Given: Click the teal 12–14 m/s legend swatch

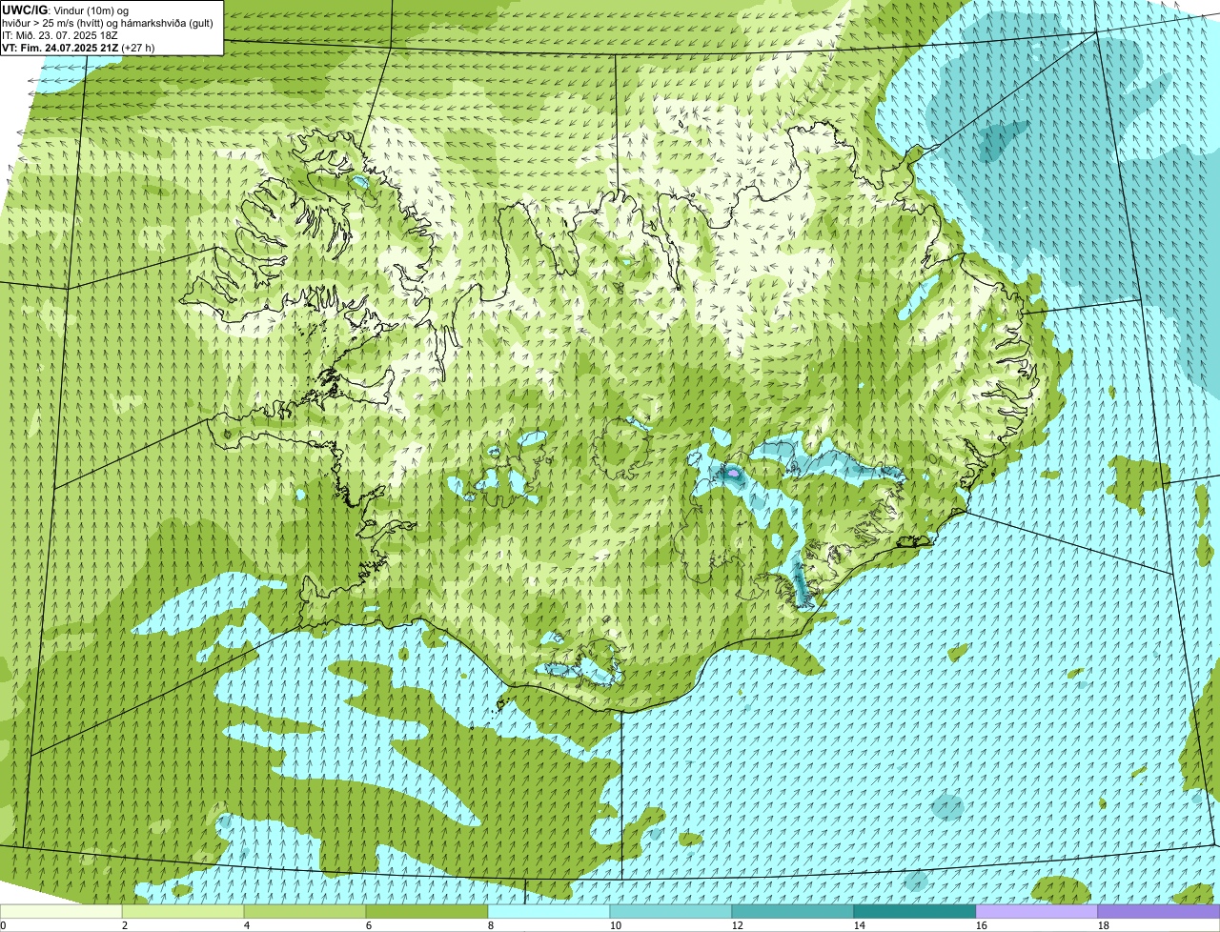Looking at the screenshot, I should tap(793, 911).
